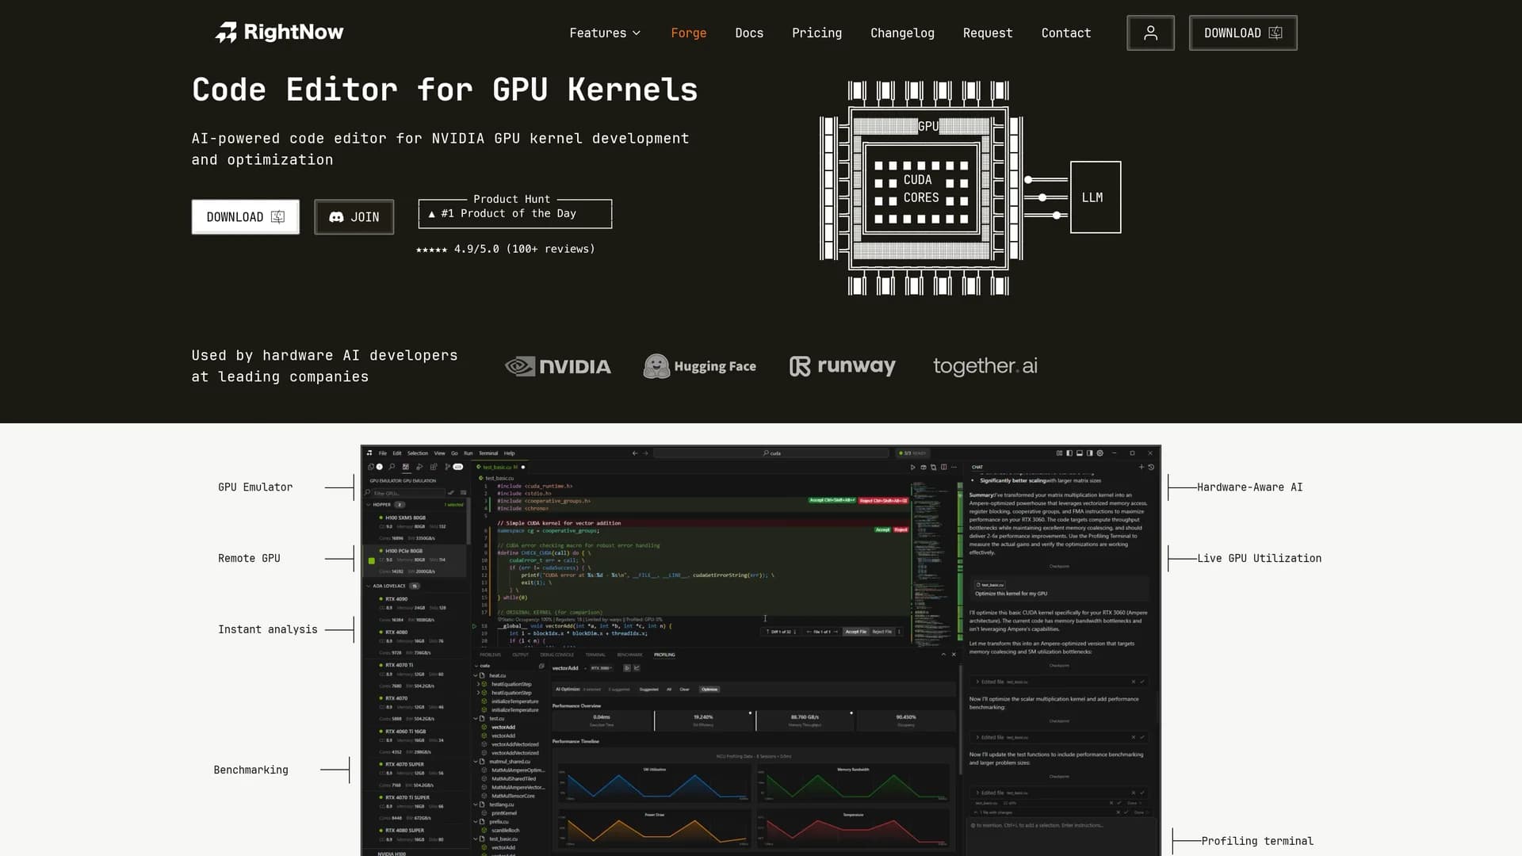Select the PROFILING tab in editor panel
Viewport: 1522px width, 856px height.
point(664,655)
